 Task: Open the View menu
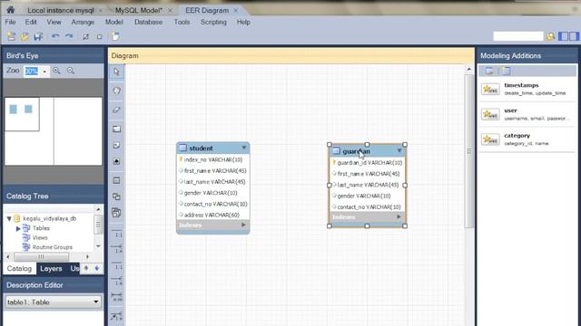tap(54, 22)
